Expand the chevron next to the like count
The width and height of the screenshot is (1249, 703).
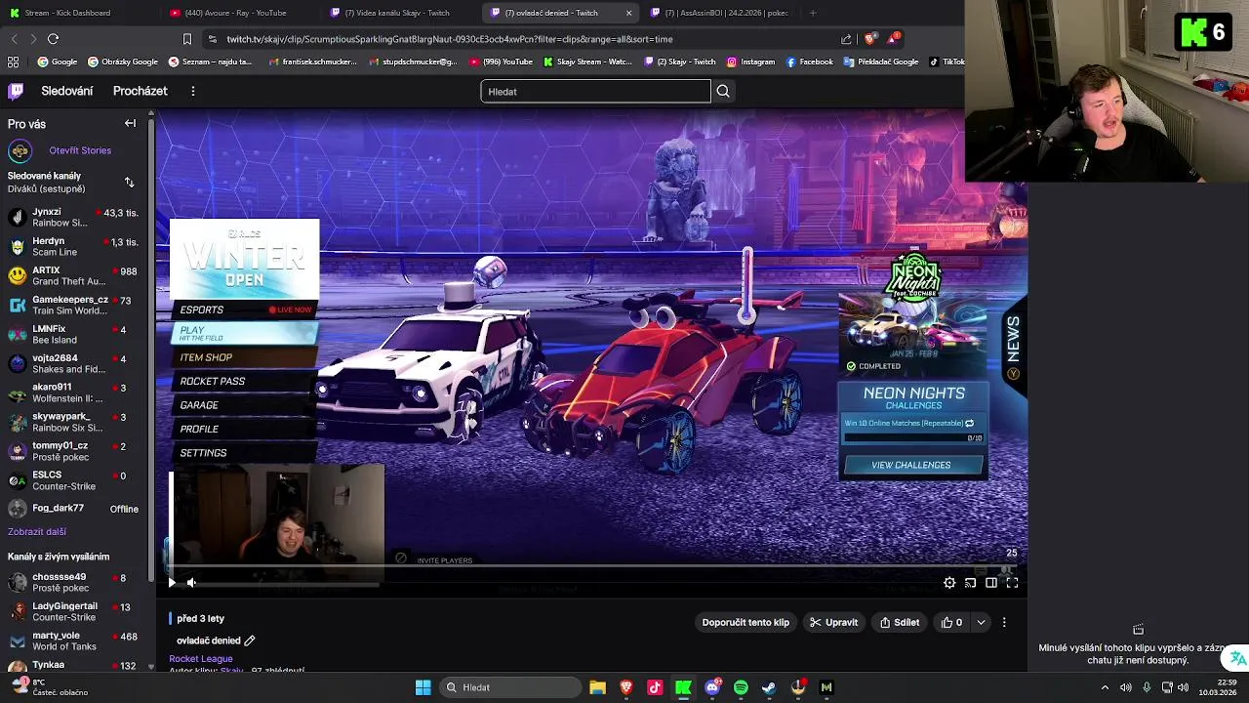click(981, 622)
